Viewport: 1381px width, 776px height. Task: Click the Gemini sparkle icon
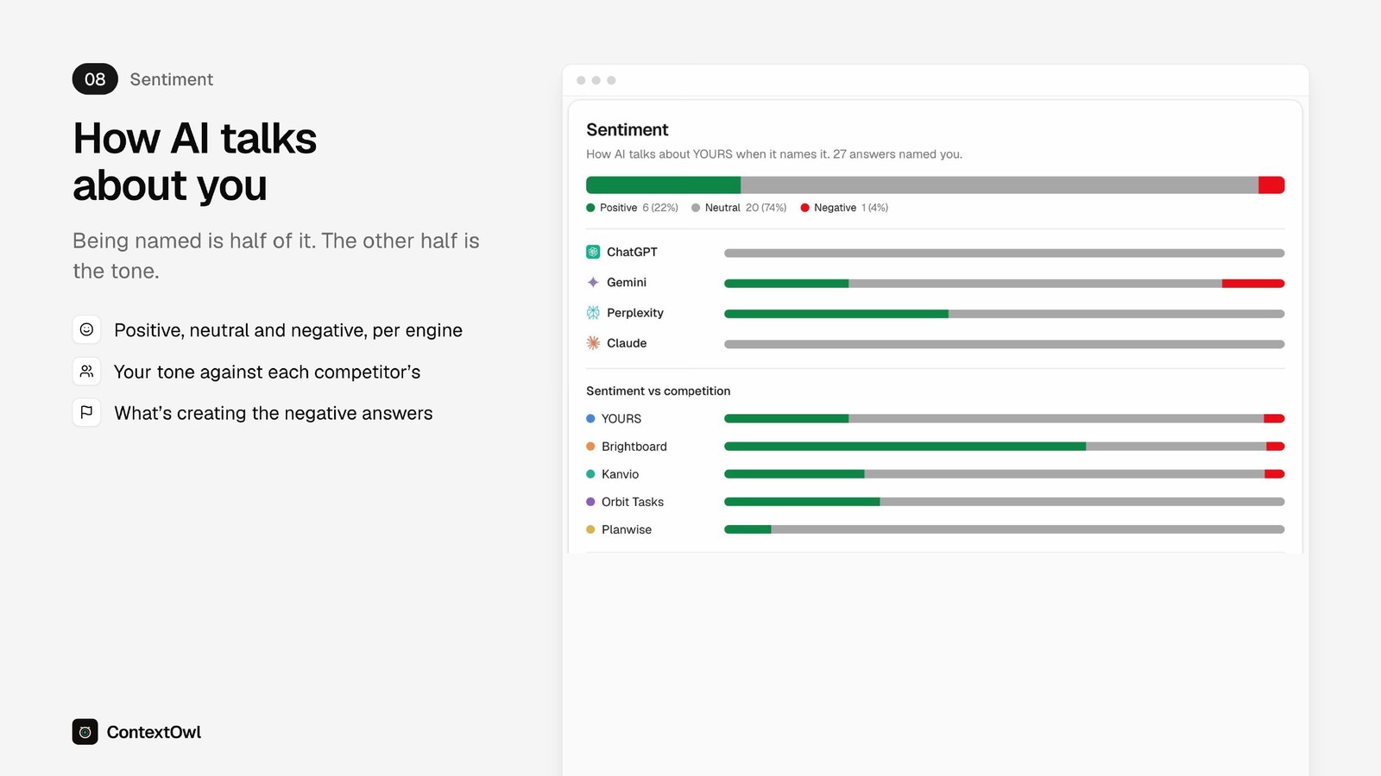pos(593,282)
